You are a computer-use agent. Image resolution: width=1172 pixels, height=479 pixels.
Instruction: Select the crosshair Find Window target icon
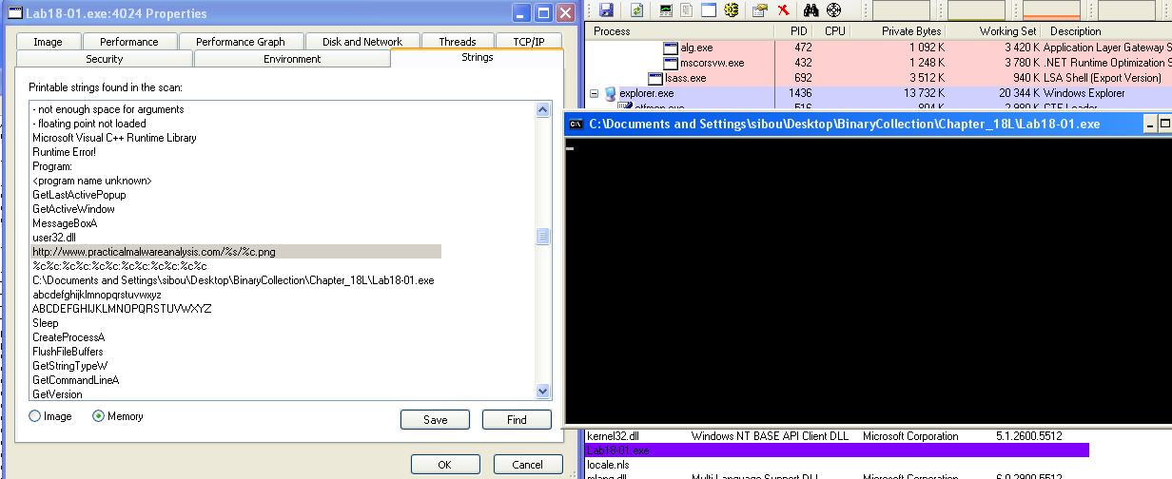(834, 10)
